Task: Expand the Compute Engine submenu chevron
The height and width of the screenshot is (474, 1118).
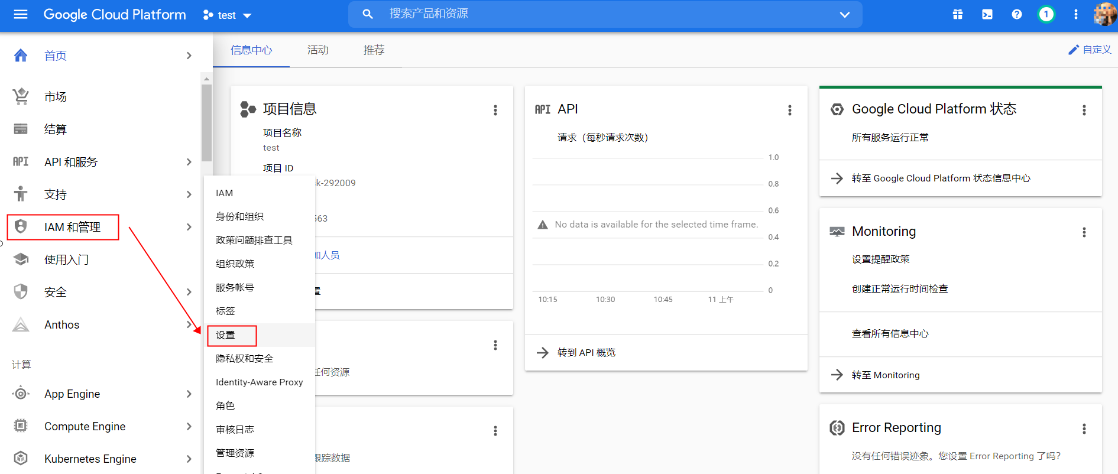Action: pos(189,426)
